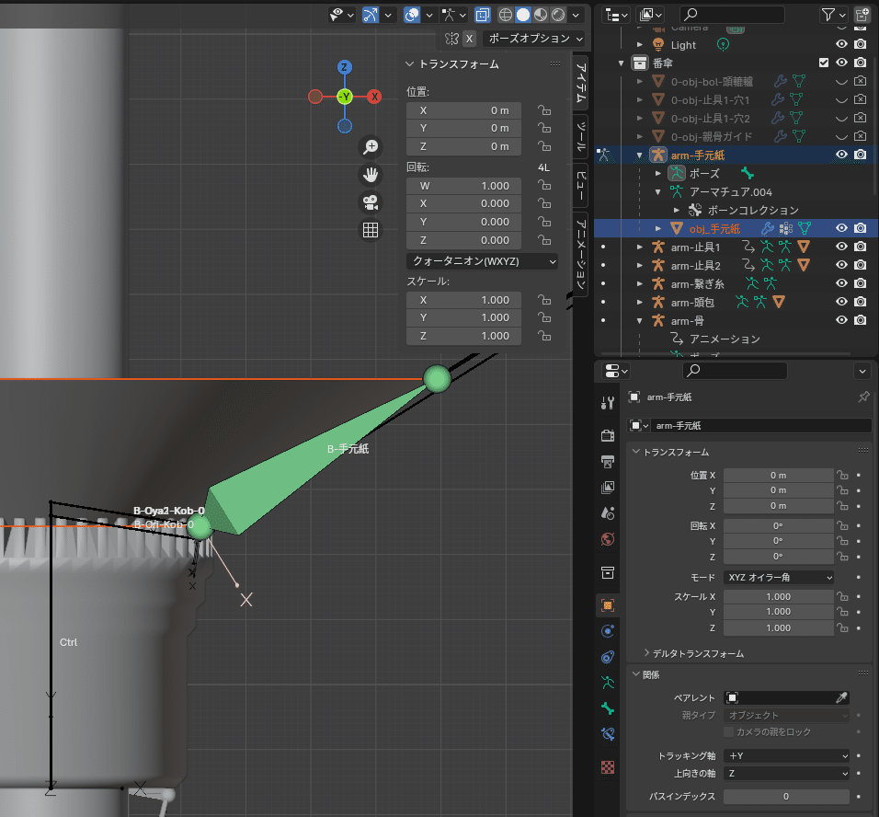Open the View Layer properties tab
879x817 pixels.
click(x=608, y=487)
